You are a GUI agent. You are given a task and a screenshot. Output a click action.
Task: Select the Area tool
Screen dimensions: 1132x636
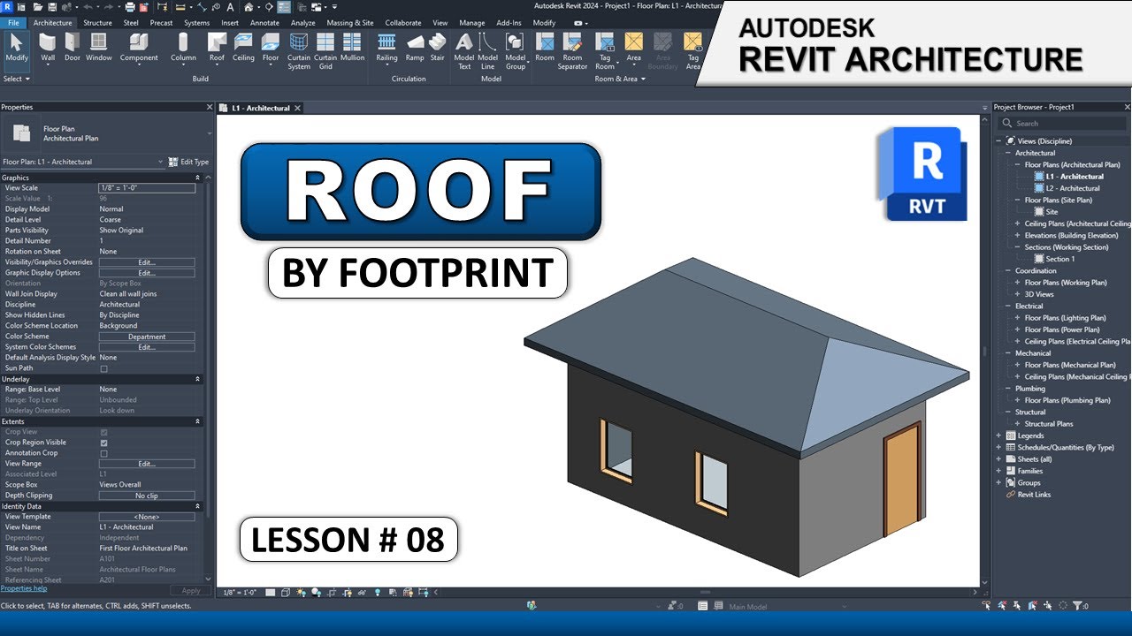[633, 48]
